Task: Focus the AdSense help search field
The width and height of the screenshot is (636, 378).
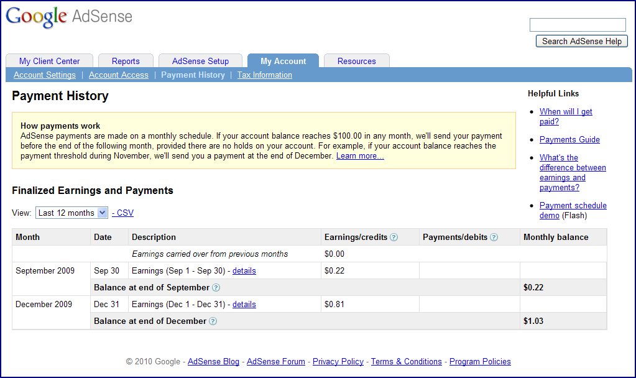Action: click(578, 25)
